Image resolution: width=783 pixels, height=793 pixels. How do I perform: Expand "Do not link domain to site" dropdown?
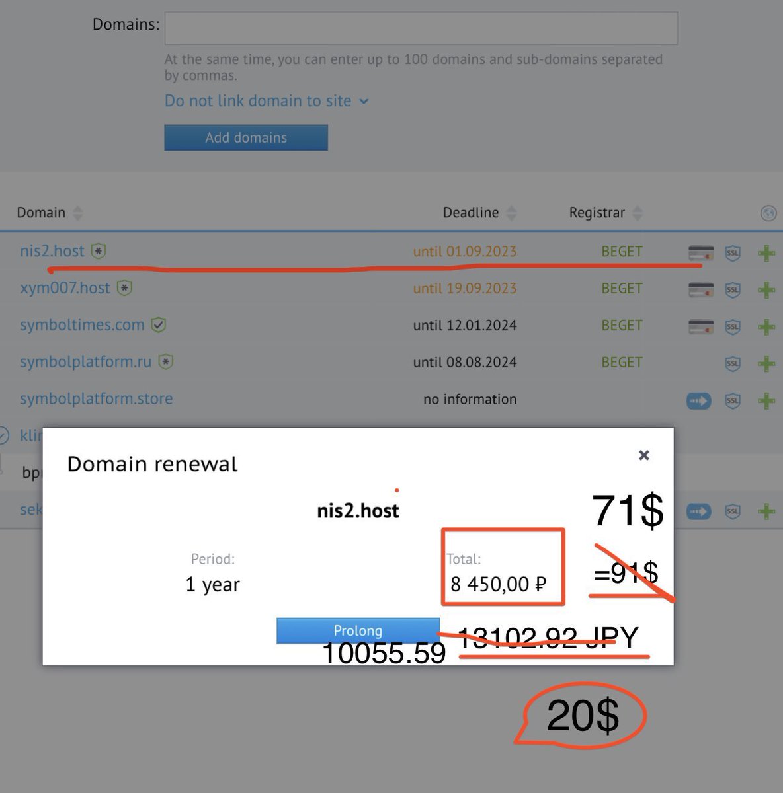coord(267,101)
